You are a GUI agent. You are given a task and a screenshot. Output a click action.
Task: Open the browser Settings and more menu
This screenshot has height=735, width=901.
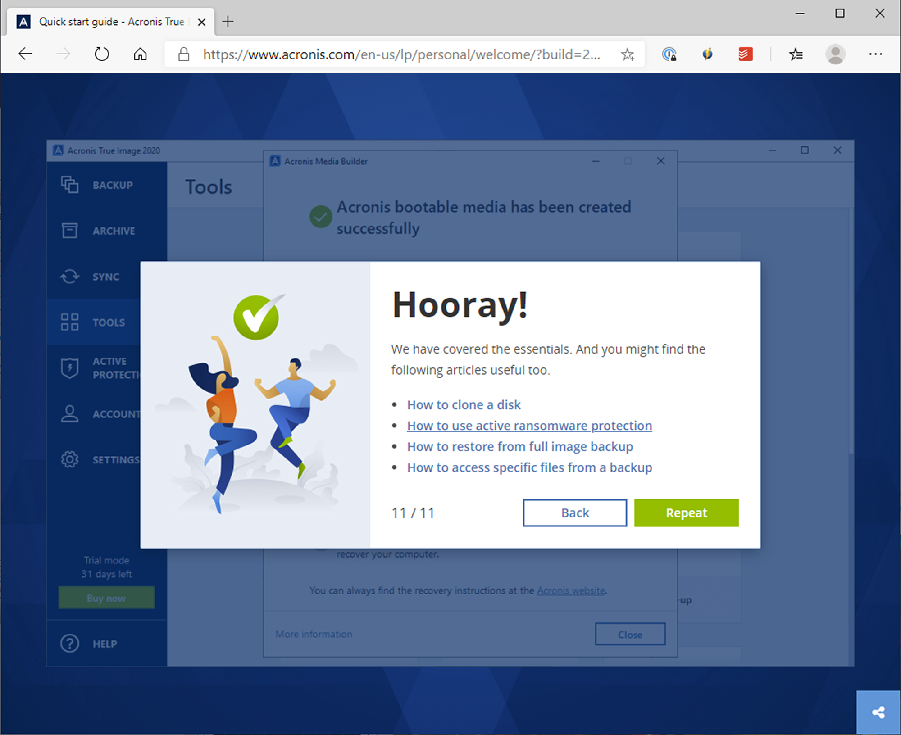coord(875,54)
